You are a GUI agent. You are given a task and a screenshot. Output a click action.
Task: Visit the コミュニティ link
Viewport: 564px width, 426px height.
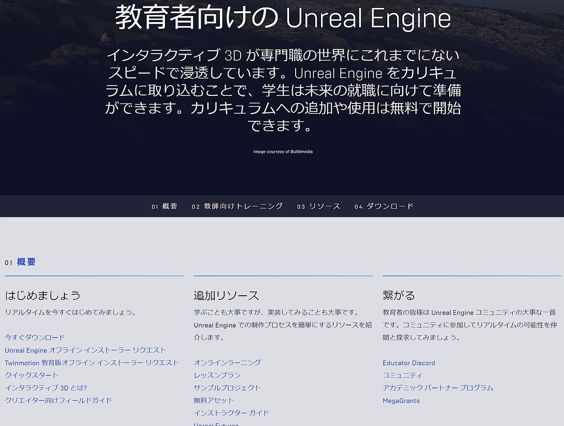(402, 375)
